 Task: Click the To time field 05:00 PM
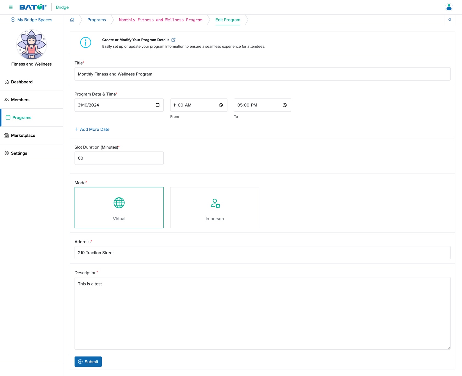coord(263,105)
